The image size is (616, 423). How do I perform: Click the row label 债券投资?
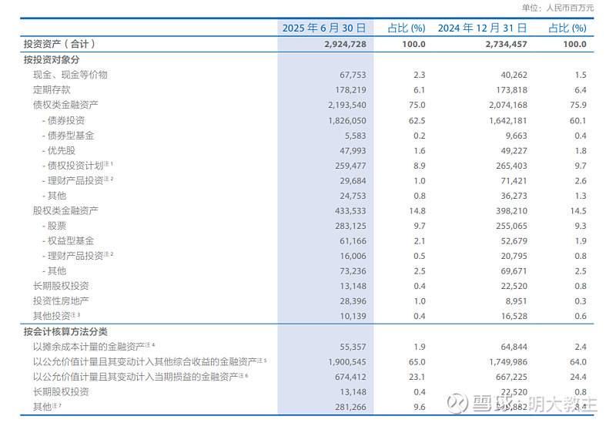click(x=66, y=120)
